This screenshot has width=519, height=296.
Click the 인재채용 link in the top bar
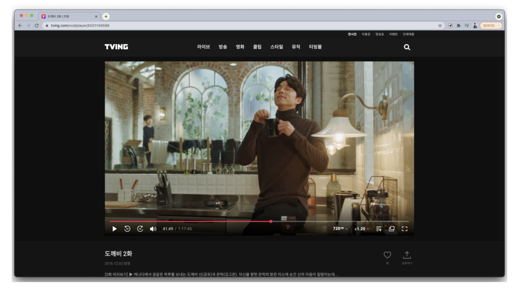click(x=409, y=34)
